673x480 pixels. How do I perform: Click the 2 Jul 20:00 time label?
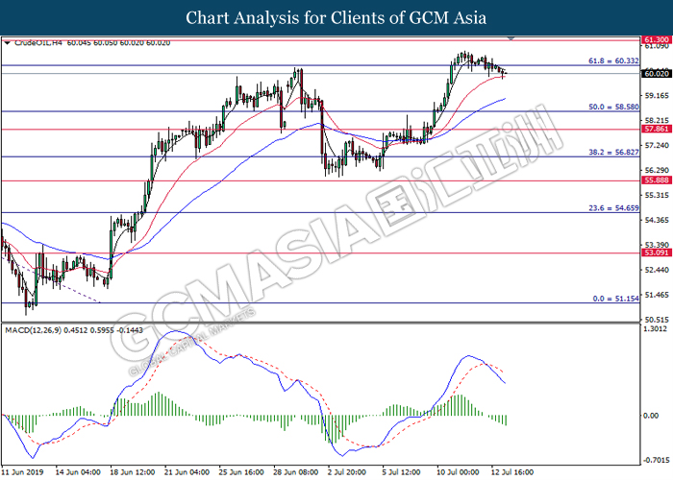(347, 472)
